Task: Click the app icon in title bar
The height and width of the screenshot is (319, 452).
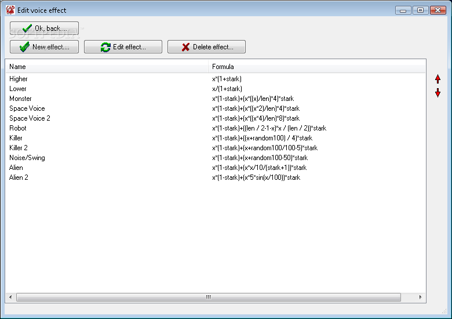Action: [10, 10]
